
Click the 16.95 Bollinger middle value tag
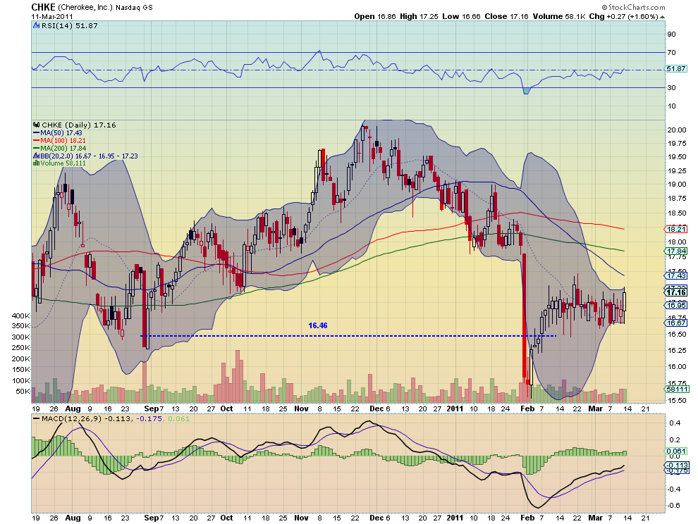[675, 305]
